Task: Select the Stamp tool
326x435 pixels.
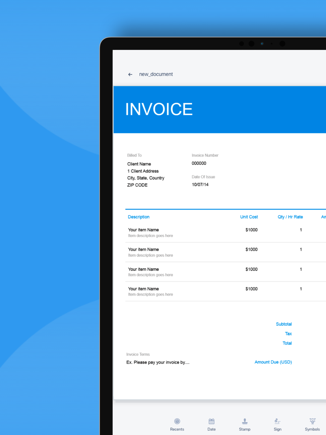Action: [244, 425]
